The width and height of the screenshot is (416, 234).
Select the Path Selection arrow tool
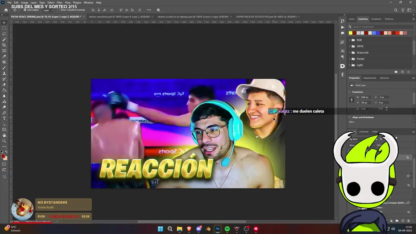point(4,124)
